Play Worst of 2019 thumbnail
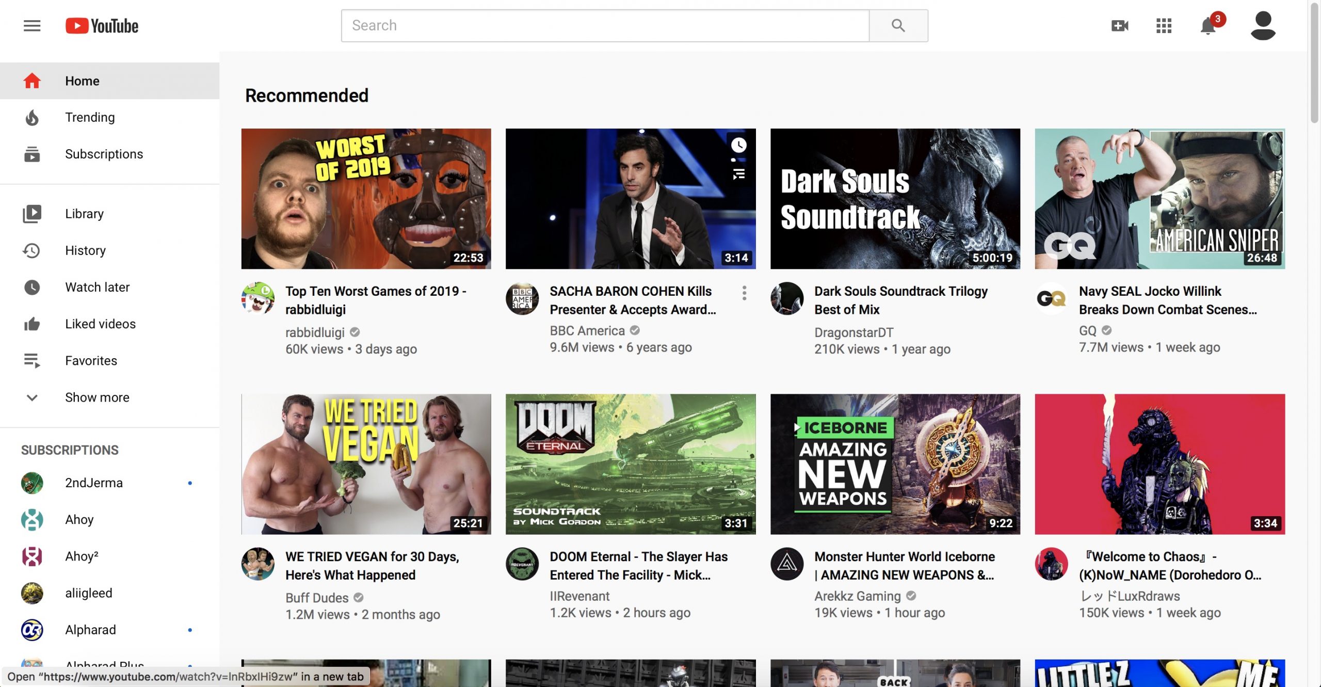This screenshot has width=1321, height=687. (x=366, y=199)
